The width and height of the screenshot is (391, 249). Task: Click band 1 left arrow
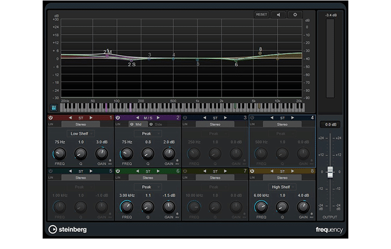70,118
